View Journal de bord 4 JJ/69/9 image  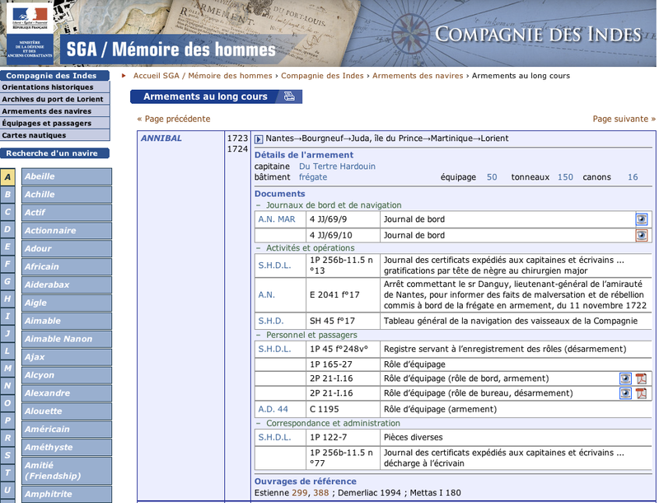point(642,219)
